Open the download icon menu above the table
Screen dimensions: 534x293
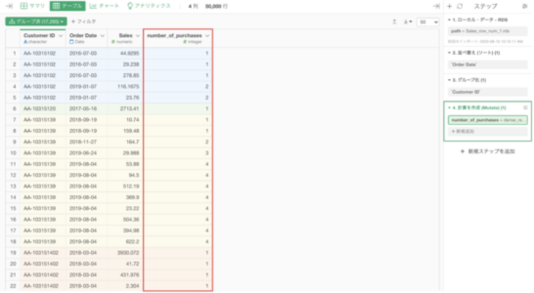pos(407,22)
